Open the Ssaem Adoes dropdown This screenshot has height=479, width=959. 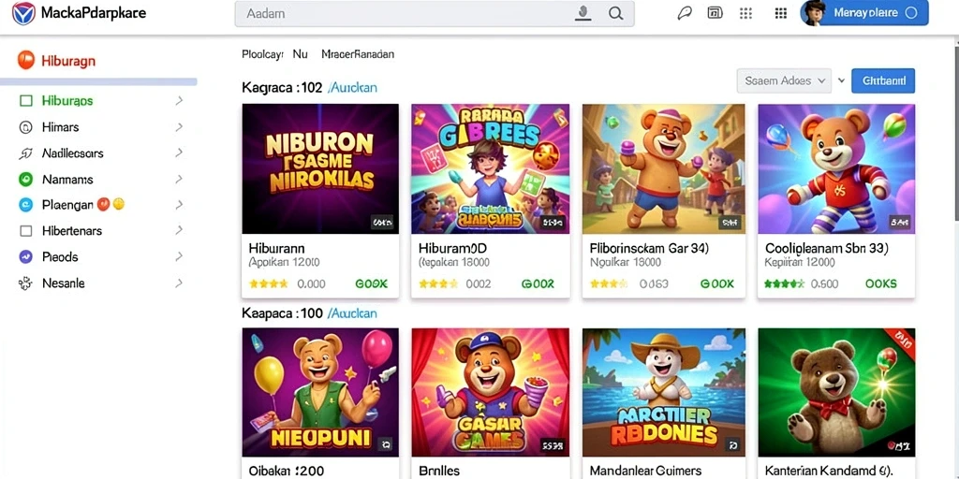tap(784, 80)
